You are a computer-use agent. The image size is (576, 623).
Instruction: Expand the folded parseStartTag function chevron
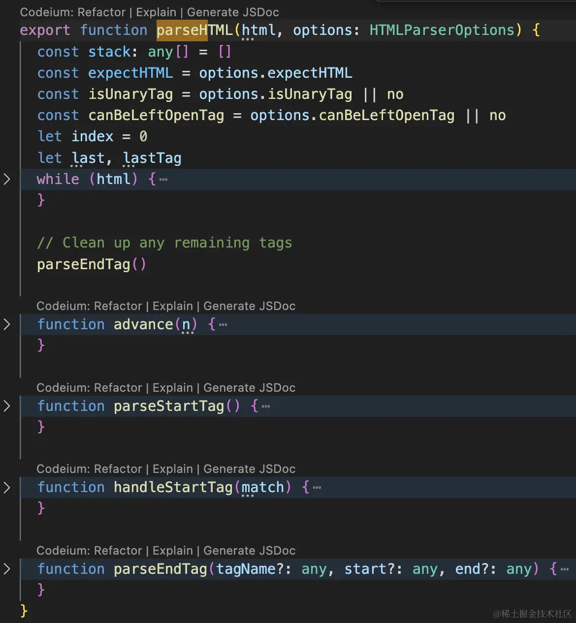[7, 406]
